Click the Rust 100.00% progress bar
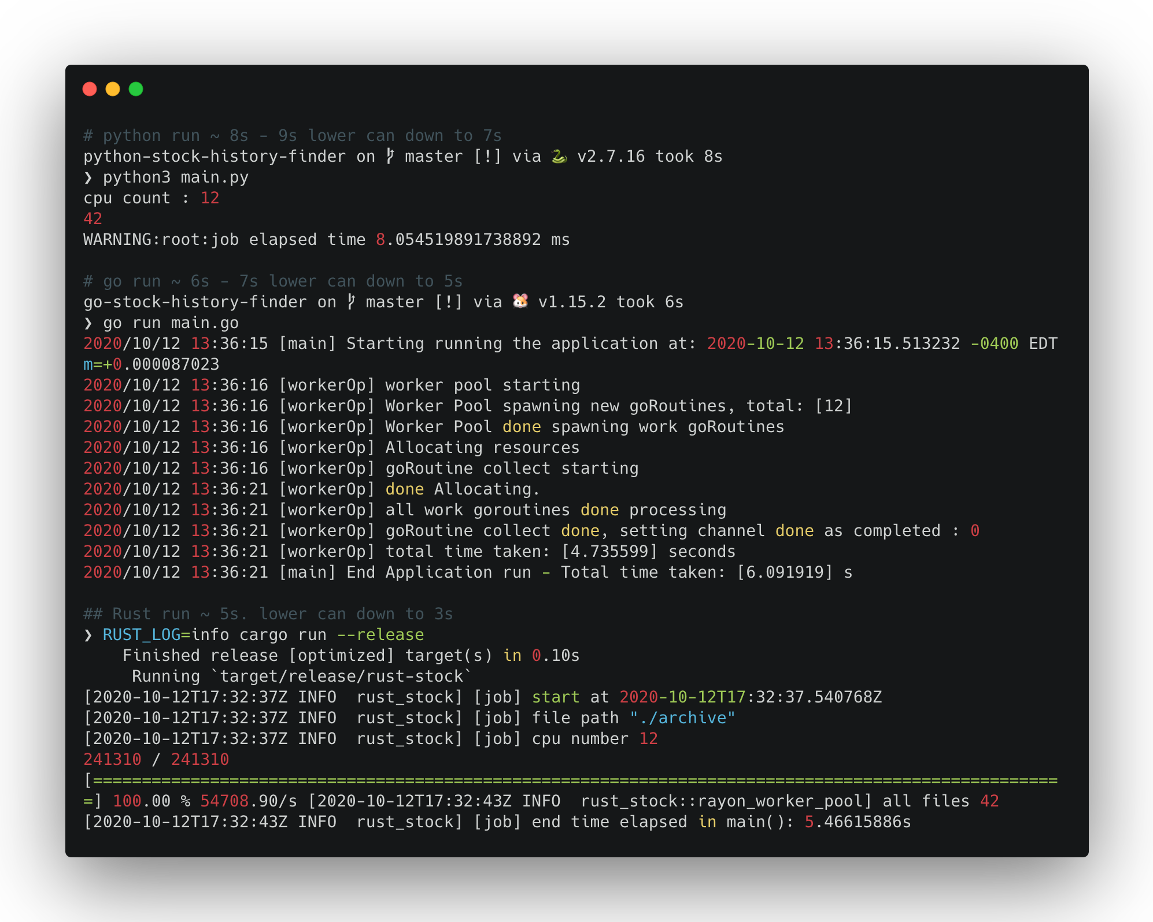Image resolution: width=1153 pixels, height=922 pixels. [572, 780]
